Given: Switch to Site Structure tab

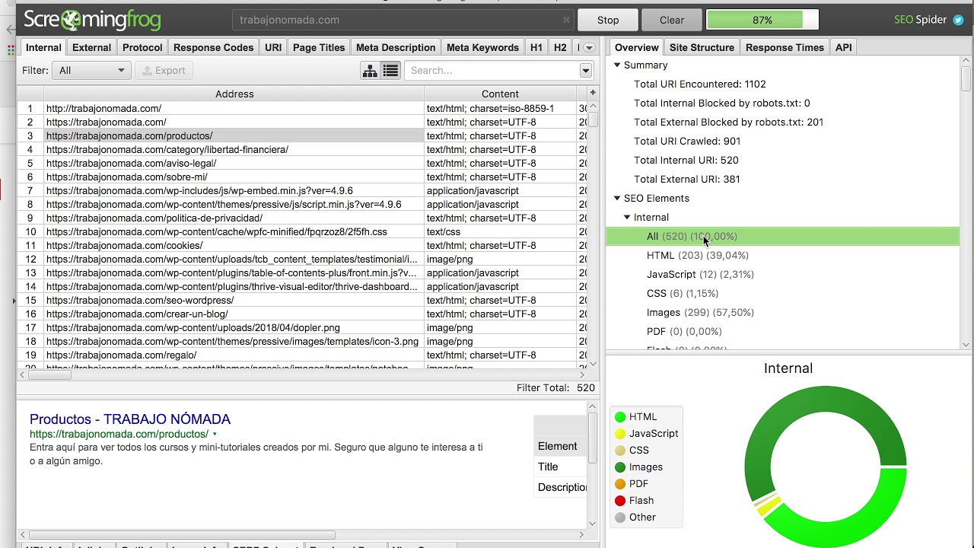Looking at the screenshot, I should click(x=702, y=47).
